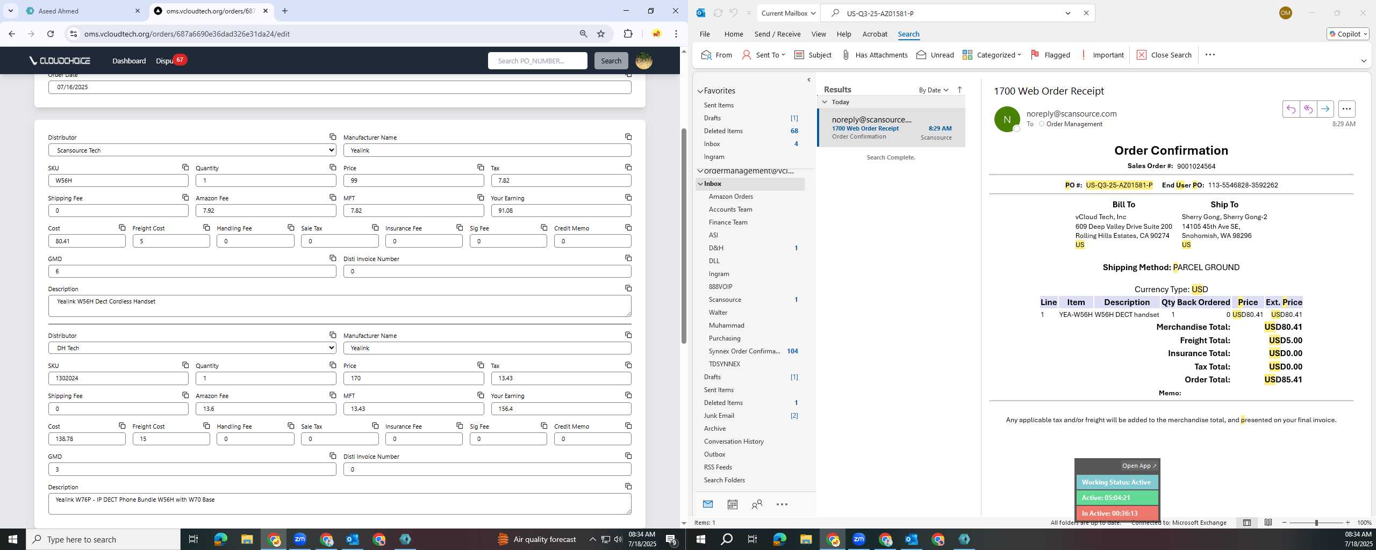Copy the GMD 6 field value
This screenshot has height=550, width=1376.
333,258
